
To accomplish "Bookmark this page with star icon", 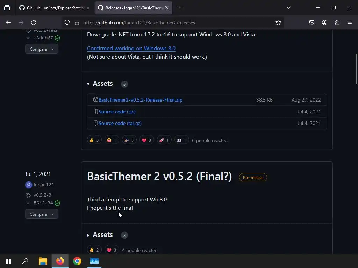I will pos(278,23).
